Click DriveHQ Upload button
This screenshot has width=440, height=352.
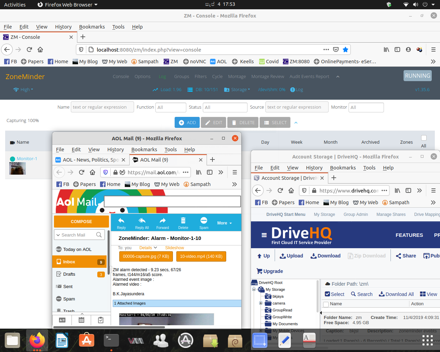(291, 256)
